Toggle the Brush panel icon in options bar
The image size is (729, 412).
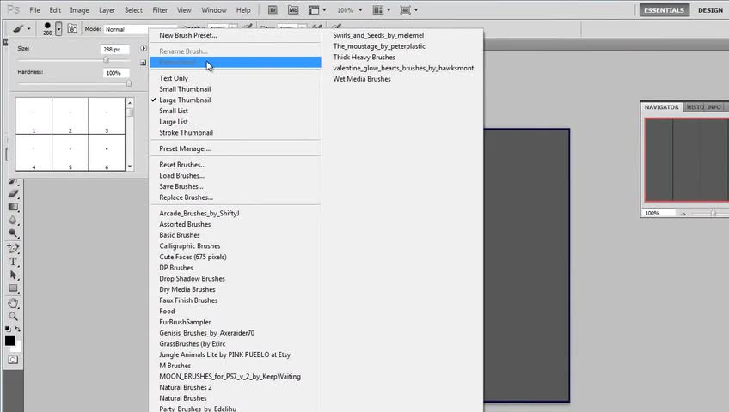coord(72,29)
